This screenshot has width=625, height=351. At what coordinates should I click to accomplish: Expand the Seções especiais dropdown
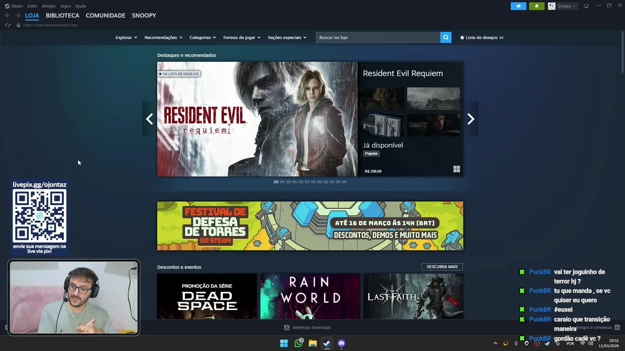[x=287, y=38]
